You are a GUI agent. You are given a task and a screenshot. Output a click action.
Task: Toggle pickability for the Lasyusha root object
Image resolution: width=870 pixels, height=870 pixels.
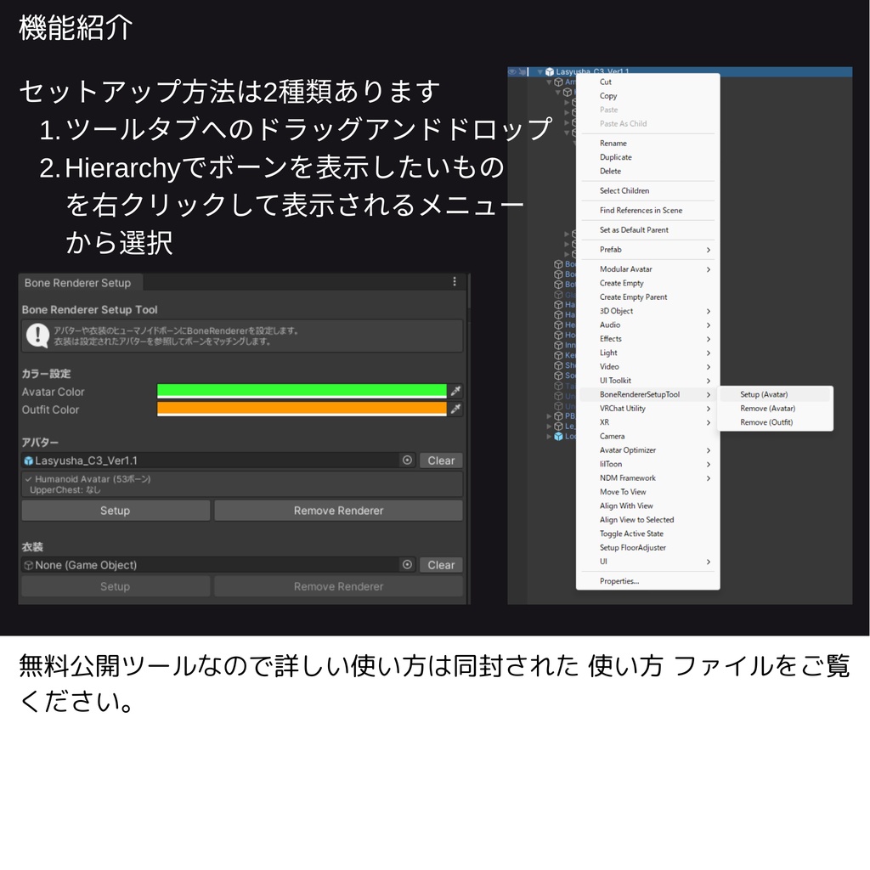point(523,71)
